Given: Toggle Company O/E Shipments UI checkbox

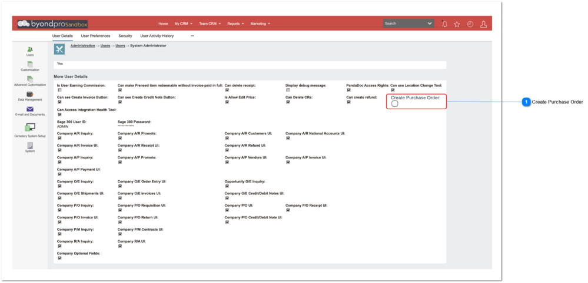Looking at the screenshot, I should [x=59, y=198].
